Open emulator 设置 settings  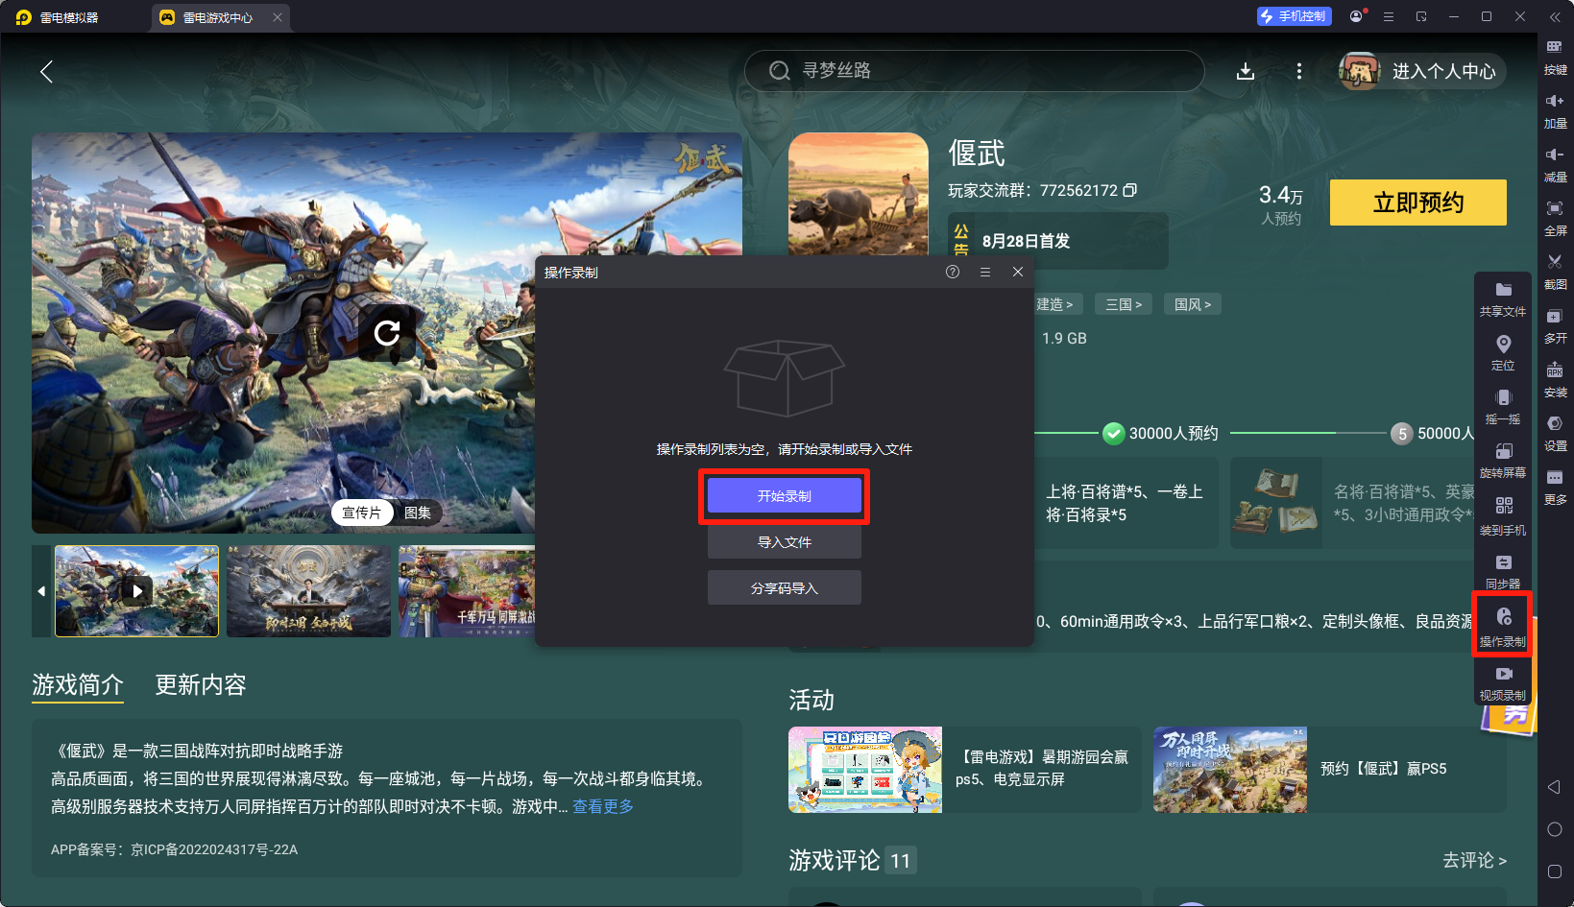(x=1555, y=433)
